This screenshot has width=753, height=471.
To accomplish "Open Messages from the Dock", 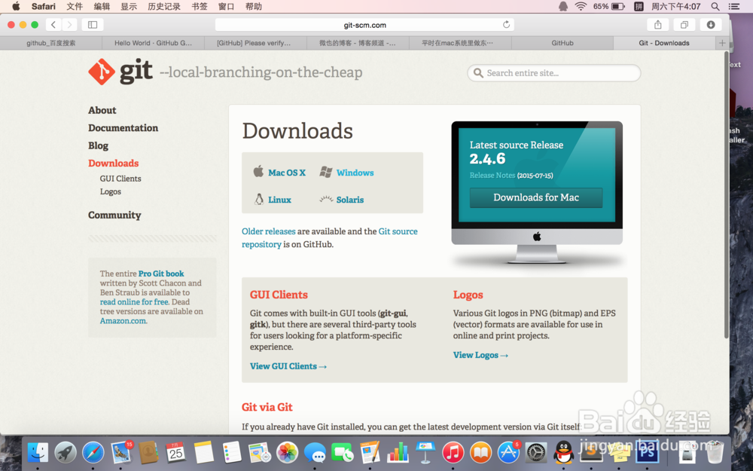I will 315,453.
